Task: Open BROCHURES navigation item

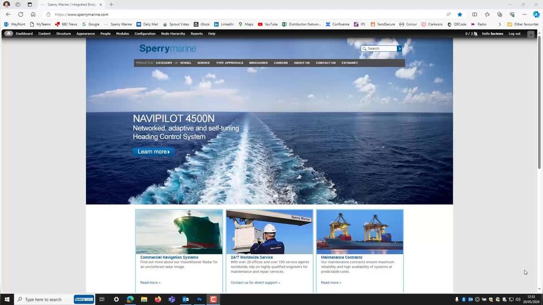Action: (258, 63)
